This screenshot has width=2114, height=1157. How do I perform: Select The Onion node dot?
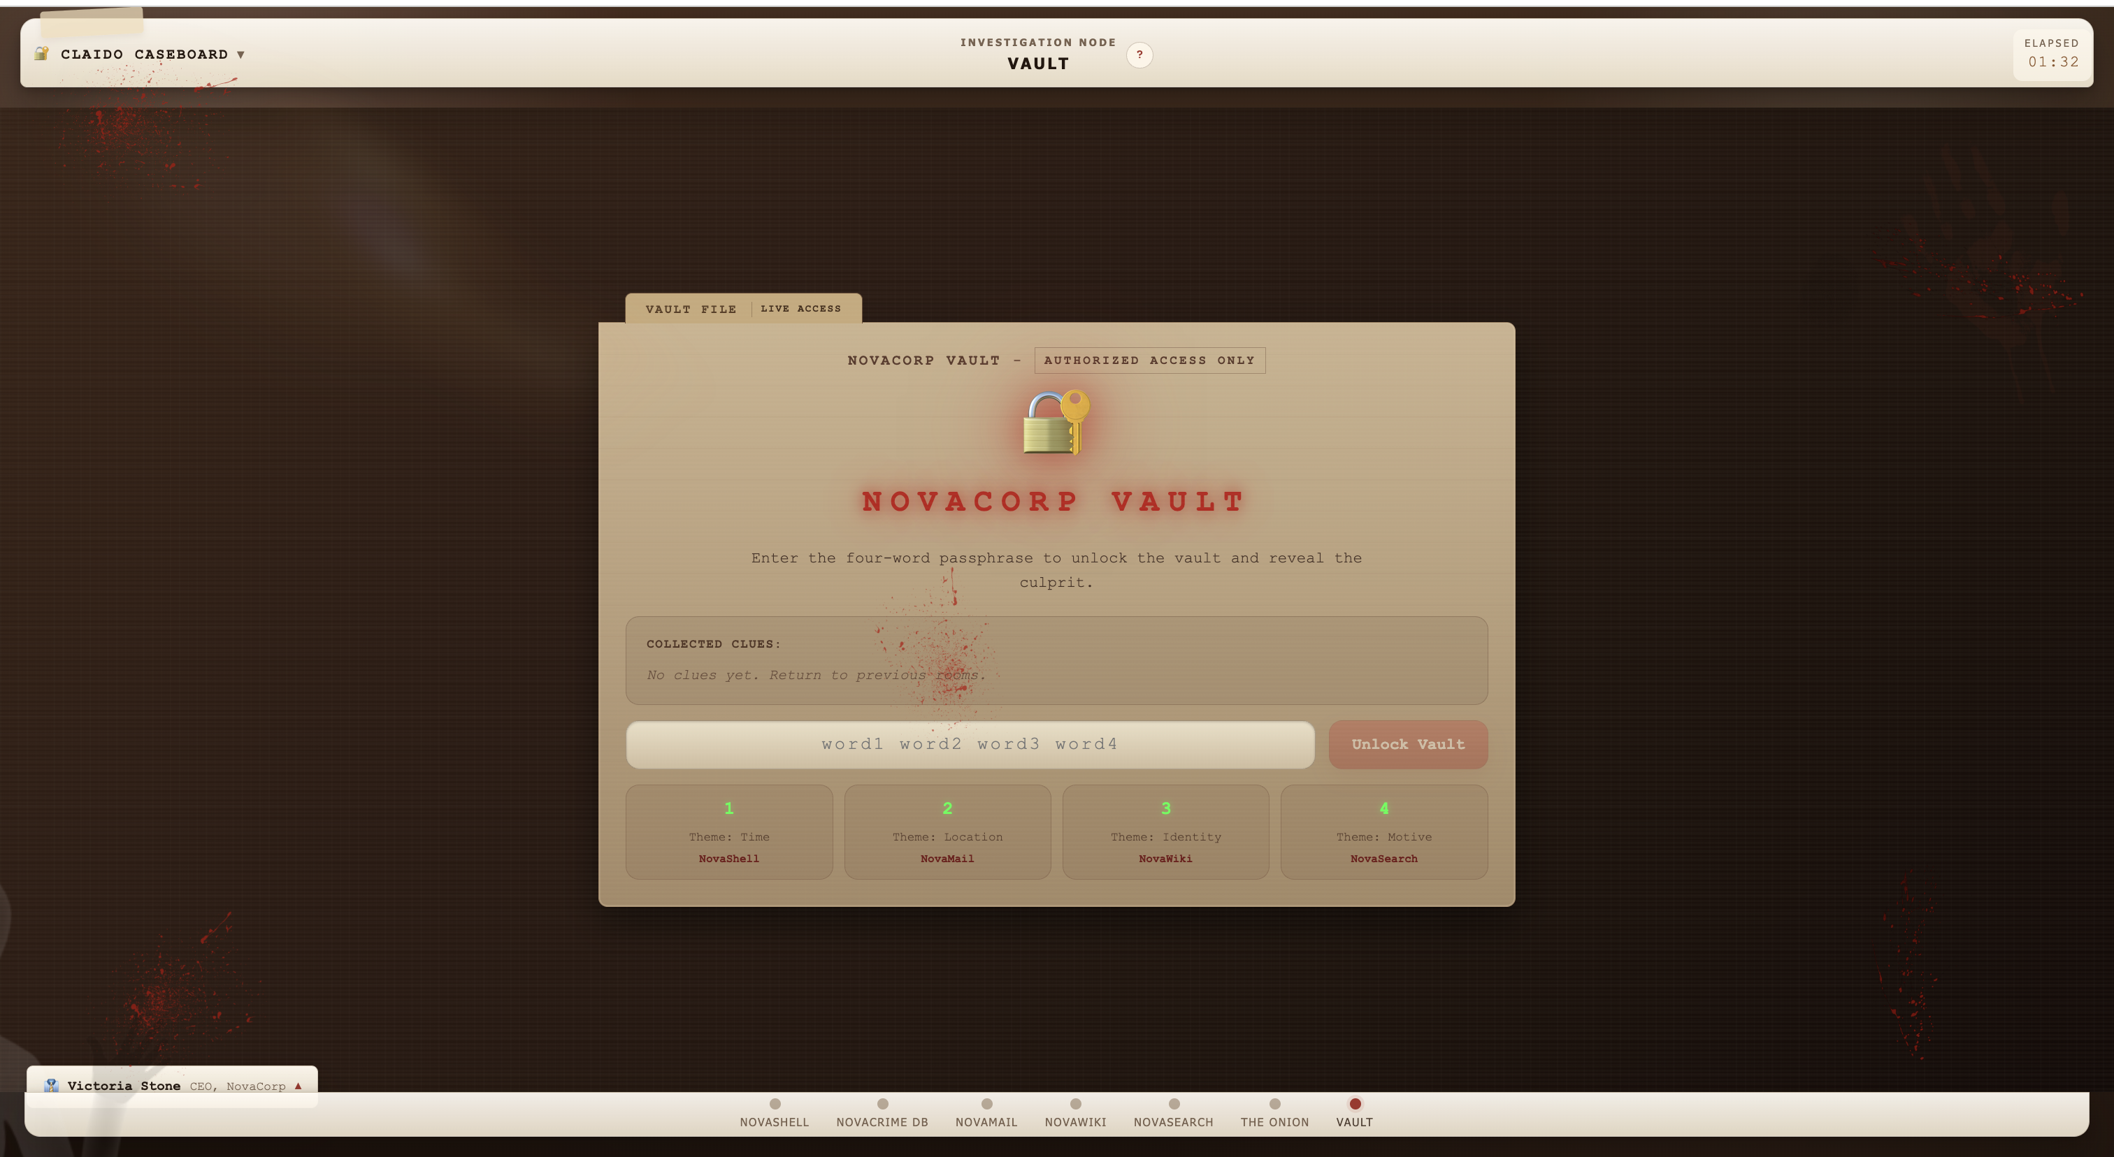pos(1274,1104)
